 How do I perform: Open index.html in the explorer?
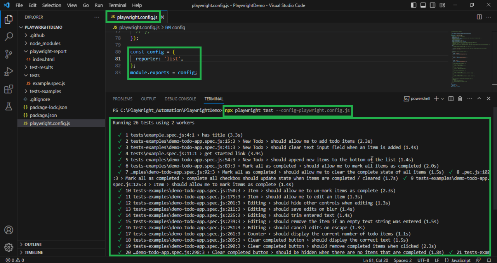coord(43,59)
